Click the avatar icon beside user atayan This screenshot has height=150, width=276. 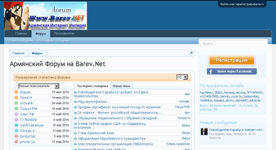[16, 92]
